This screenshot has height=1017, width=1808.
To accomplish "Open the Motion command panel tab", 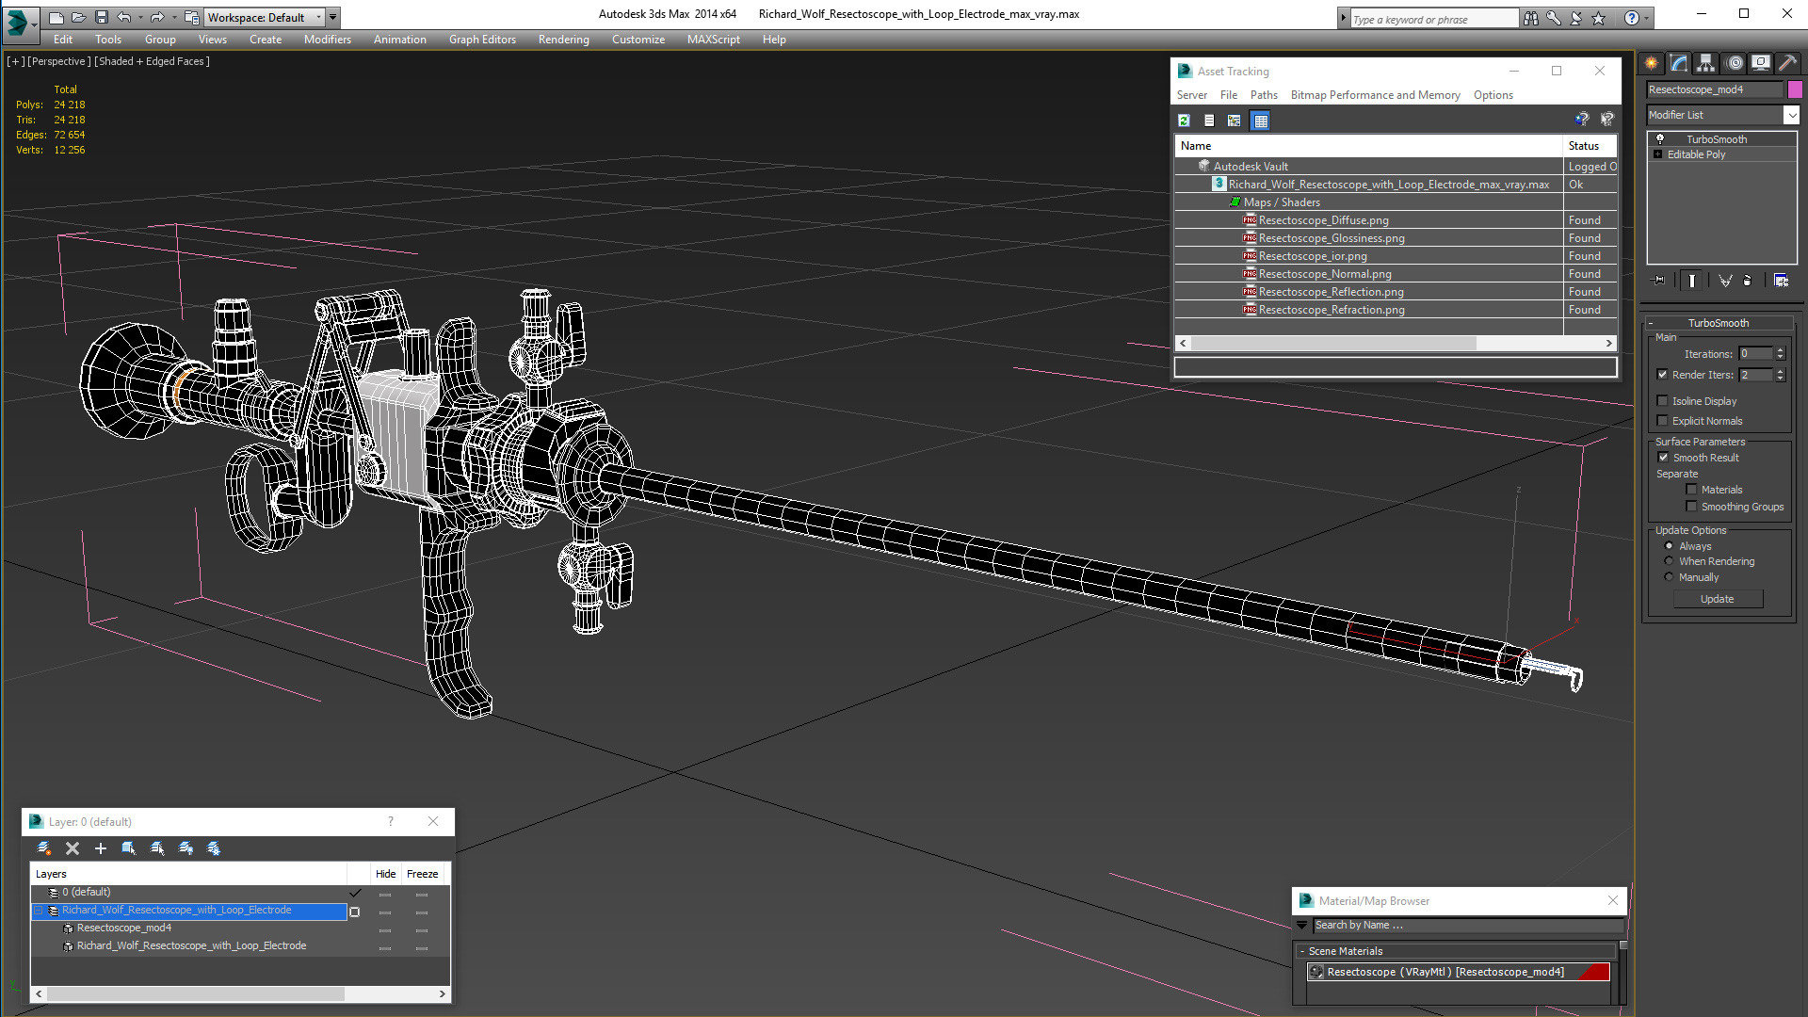I will 1734,63.
